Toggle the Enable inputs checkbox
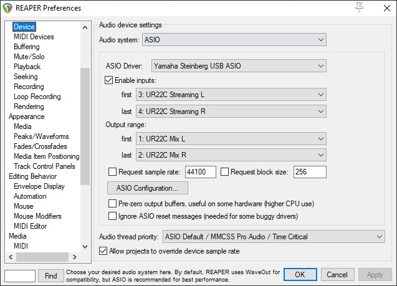 (x=108, y=80)
